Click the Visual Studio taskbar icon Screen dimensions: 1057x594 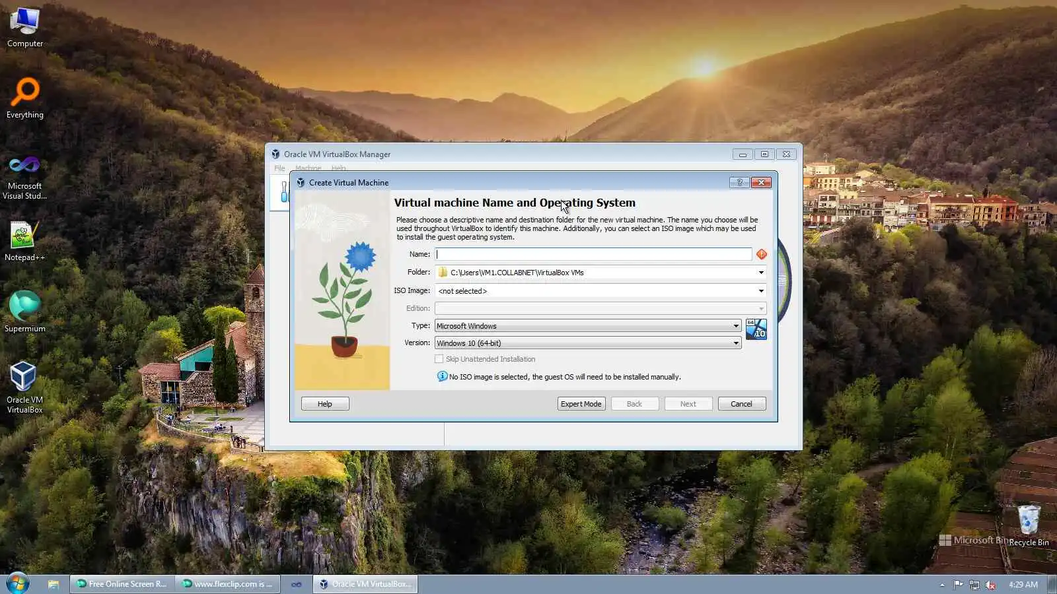pos(297,584)
